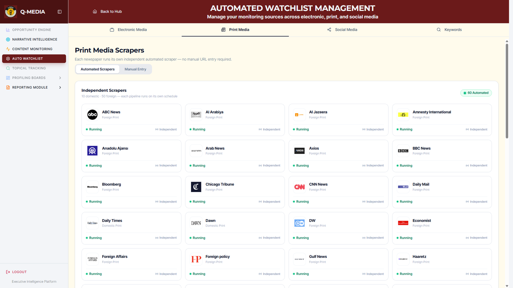
Task: Expand the Profiling Boards submenu chevron
Action: [60, 78]
